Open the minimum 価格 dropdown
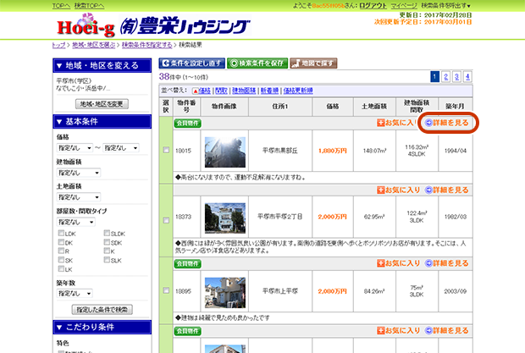 coord(75,148)
